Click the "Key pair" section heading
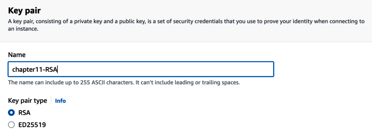 [25, 11]
